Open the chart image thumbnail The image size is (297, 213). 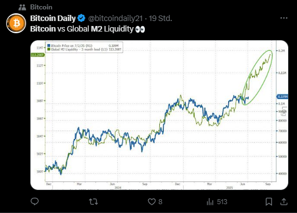[159, 115]
